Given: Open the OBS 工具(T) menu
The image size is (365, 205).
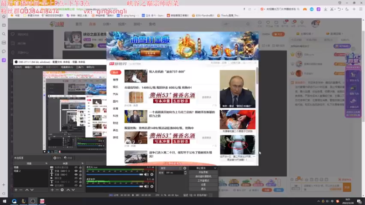Looking at the screenshot, I should pos(79,67).
